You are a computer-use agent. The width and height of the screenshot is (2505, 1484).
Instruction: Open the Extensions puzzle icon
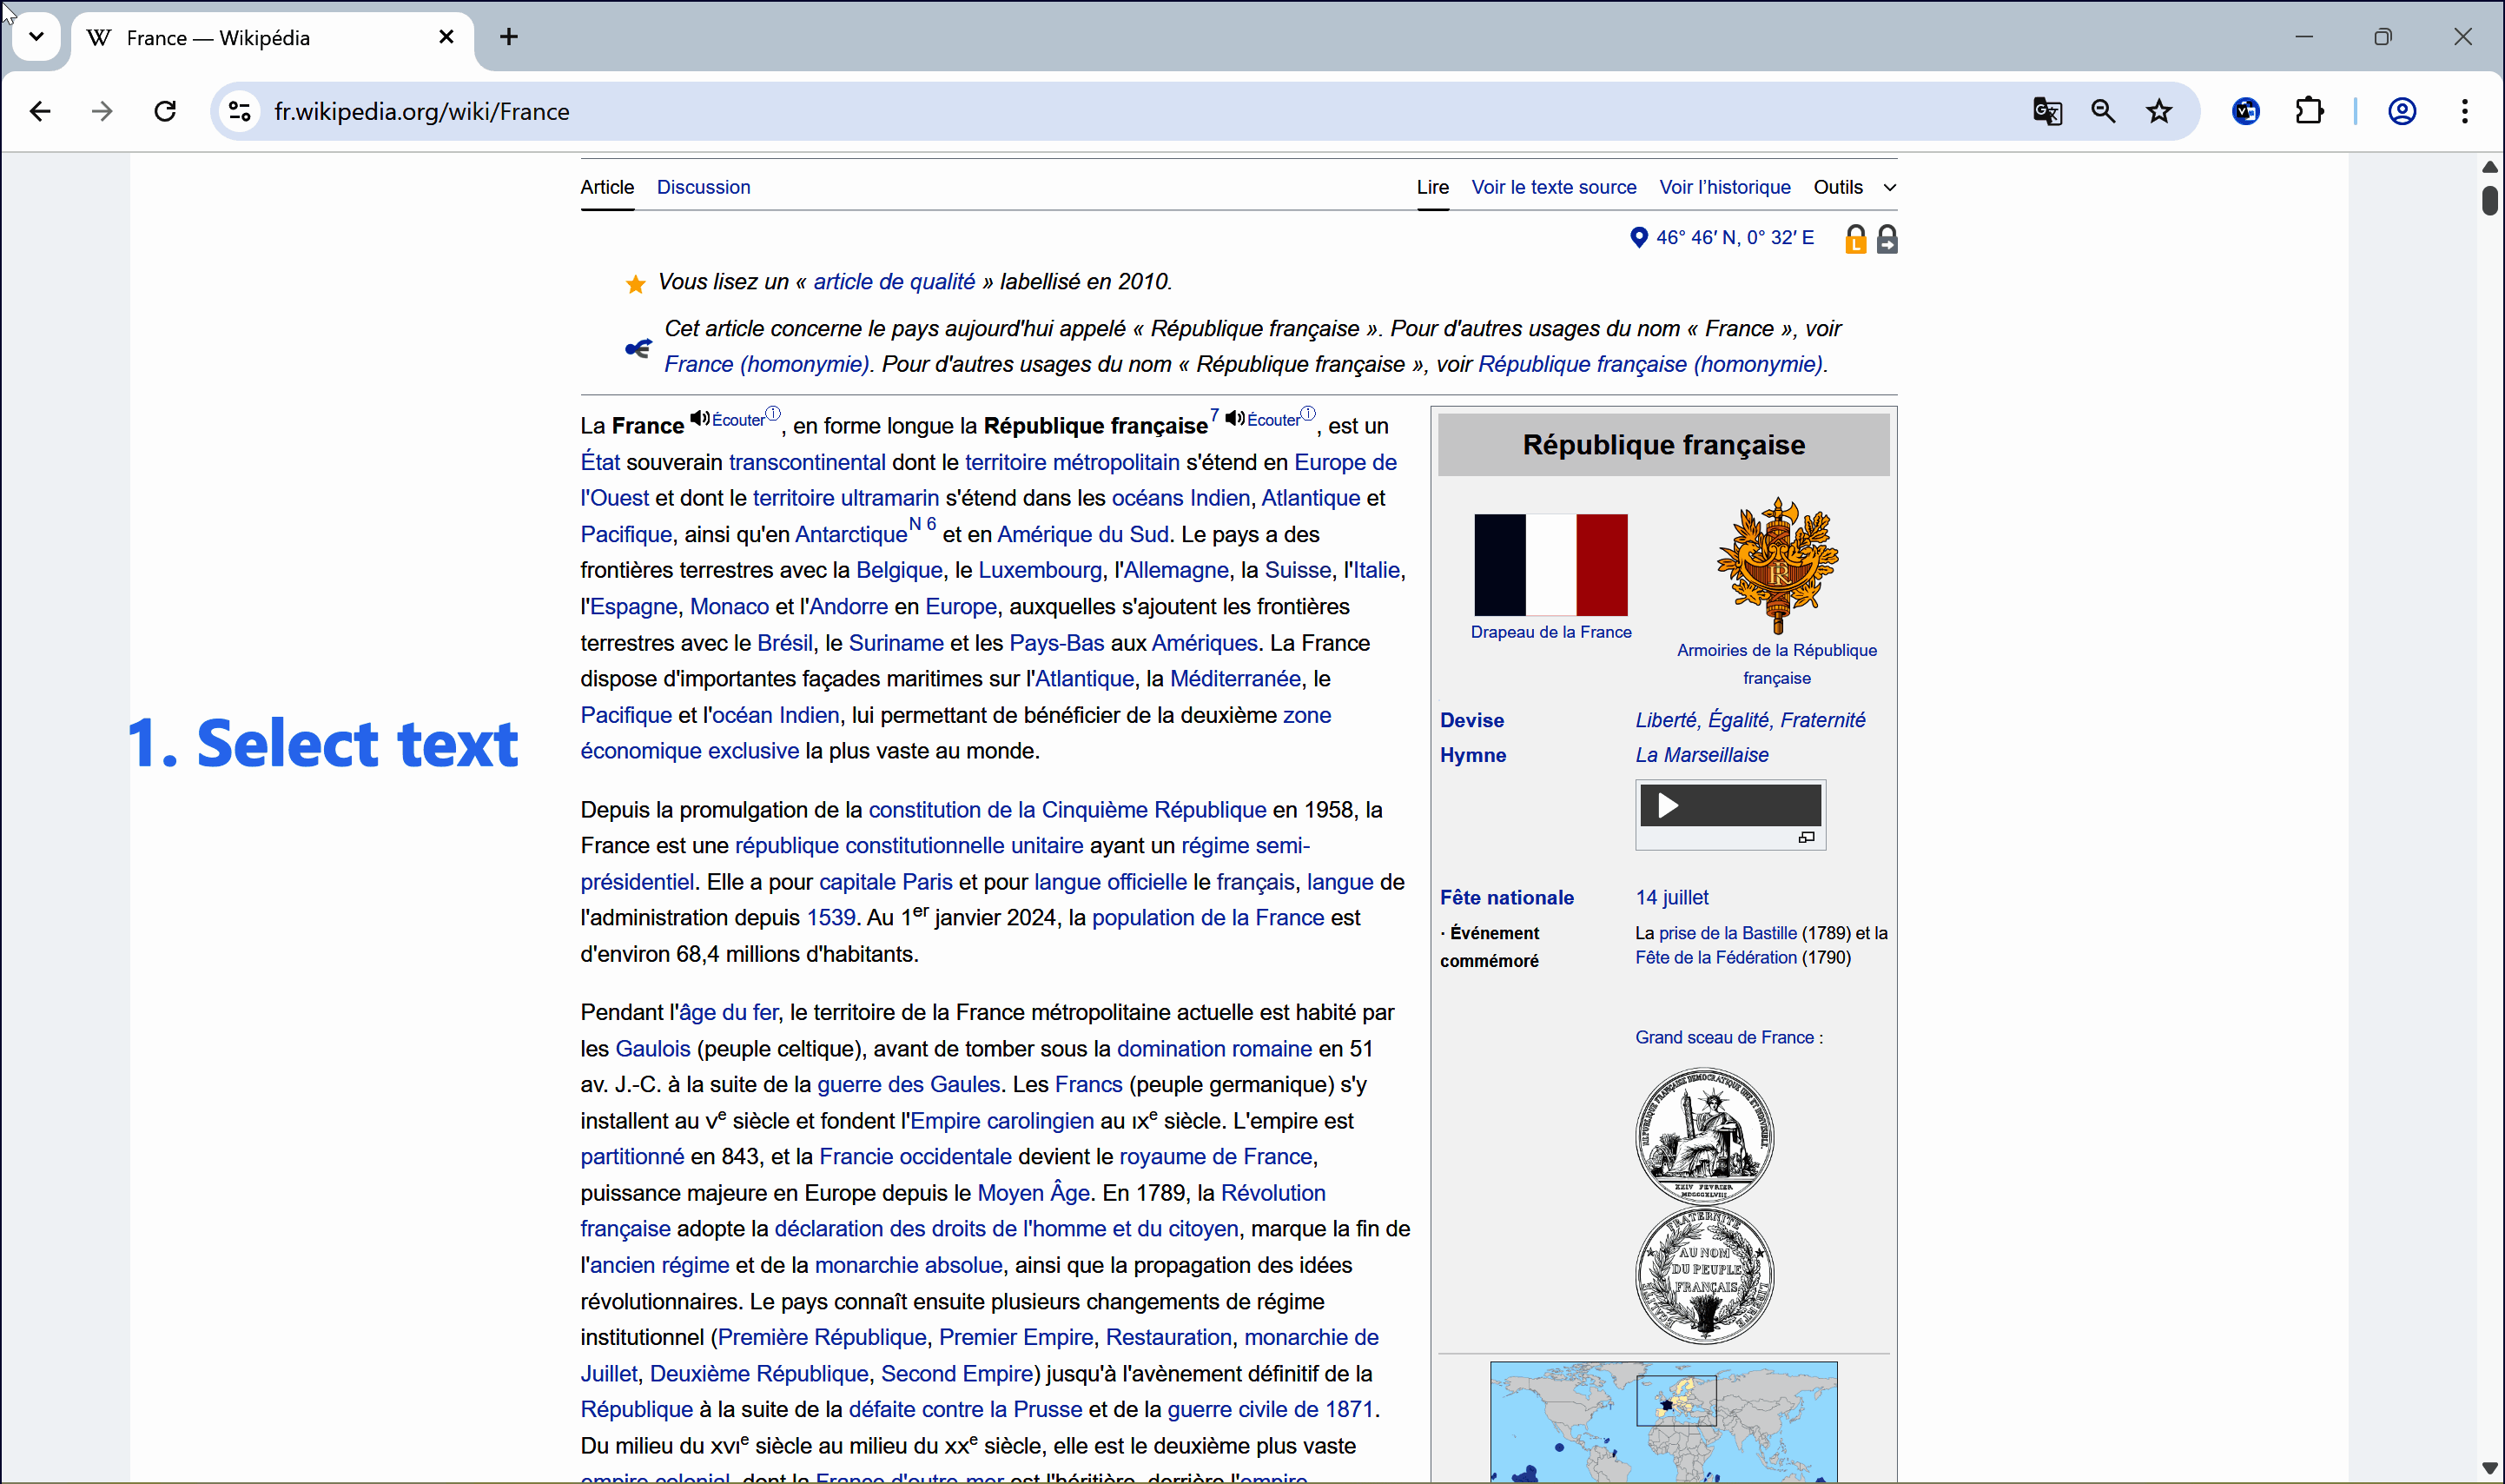[x=2310, y=111]
